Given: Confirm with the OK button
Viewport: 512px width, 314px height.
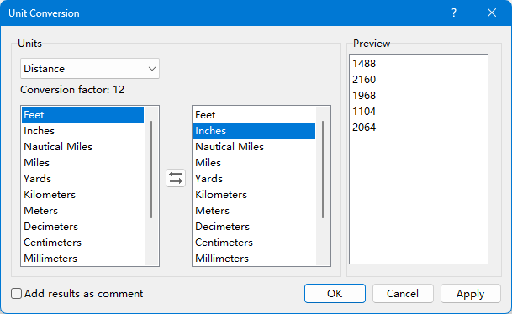Looking at the screenshot, I should pos(335,294).
